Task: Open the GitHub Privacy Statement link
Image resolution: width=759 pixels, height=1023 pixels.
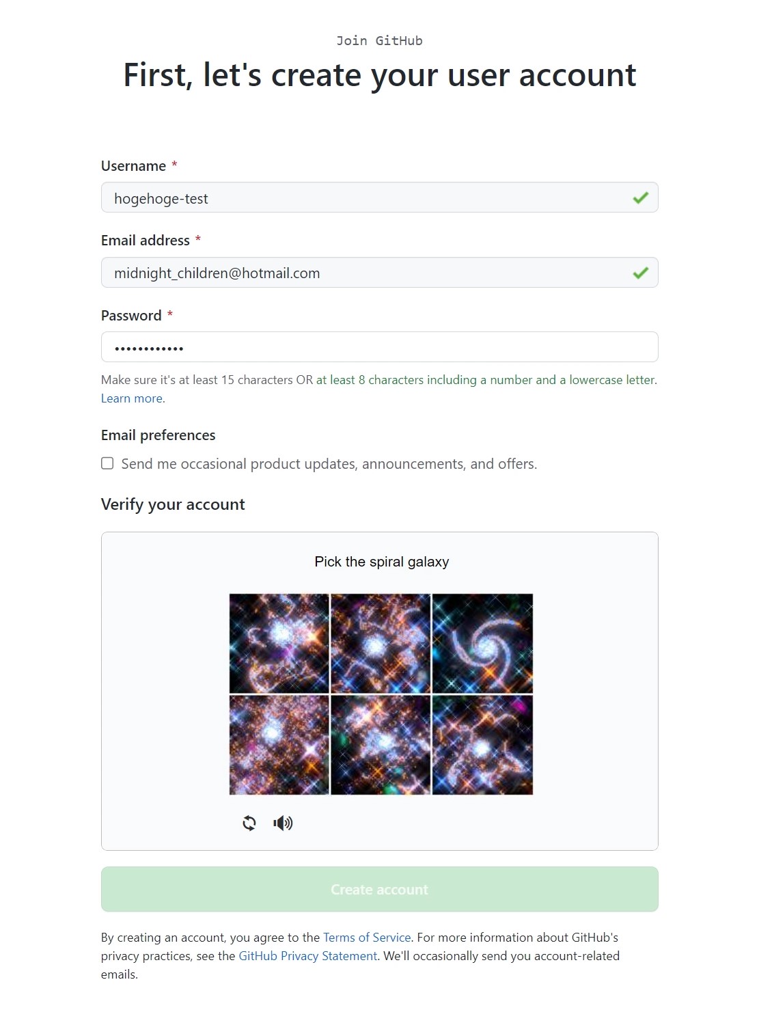Action: point(307,956)
